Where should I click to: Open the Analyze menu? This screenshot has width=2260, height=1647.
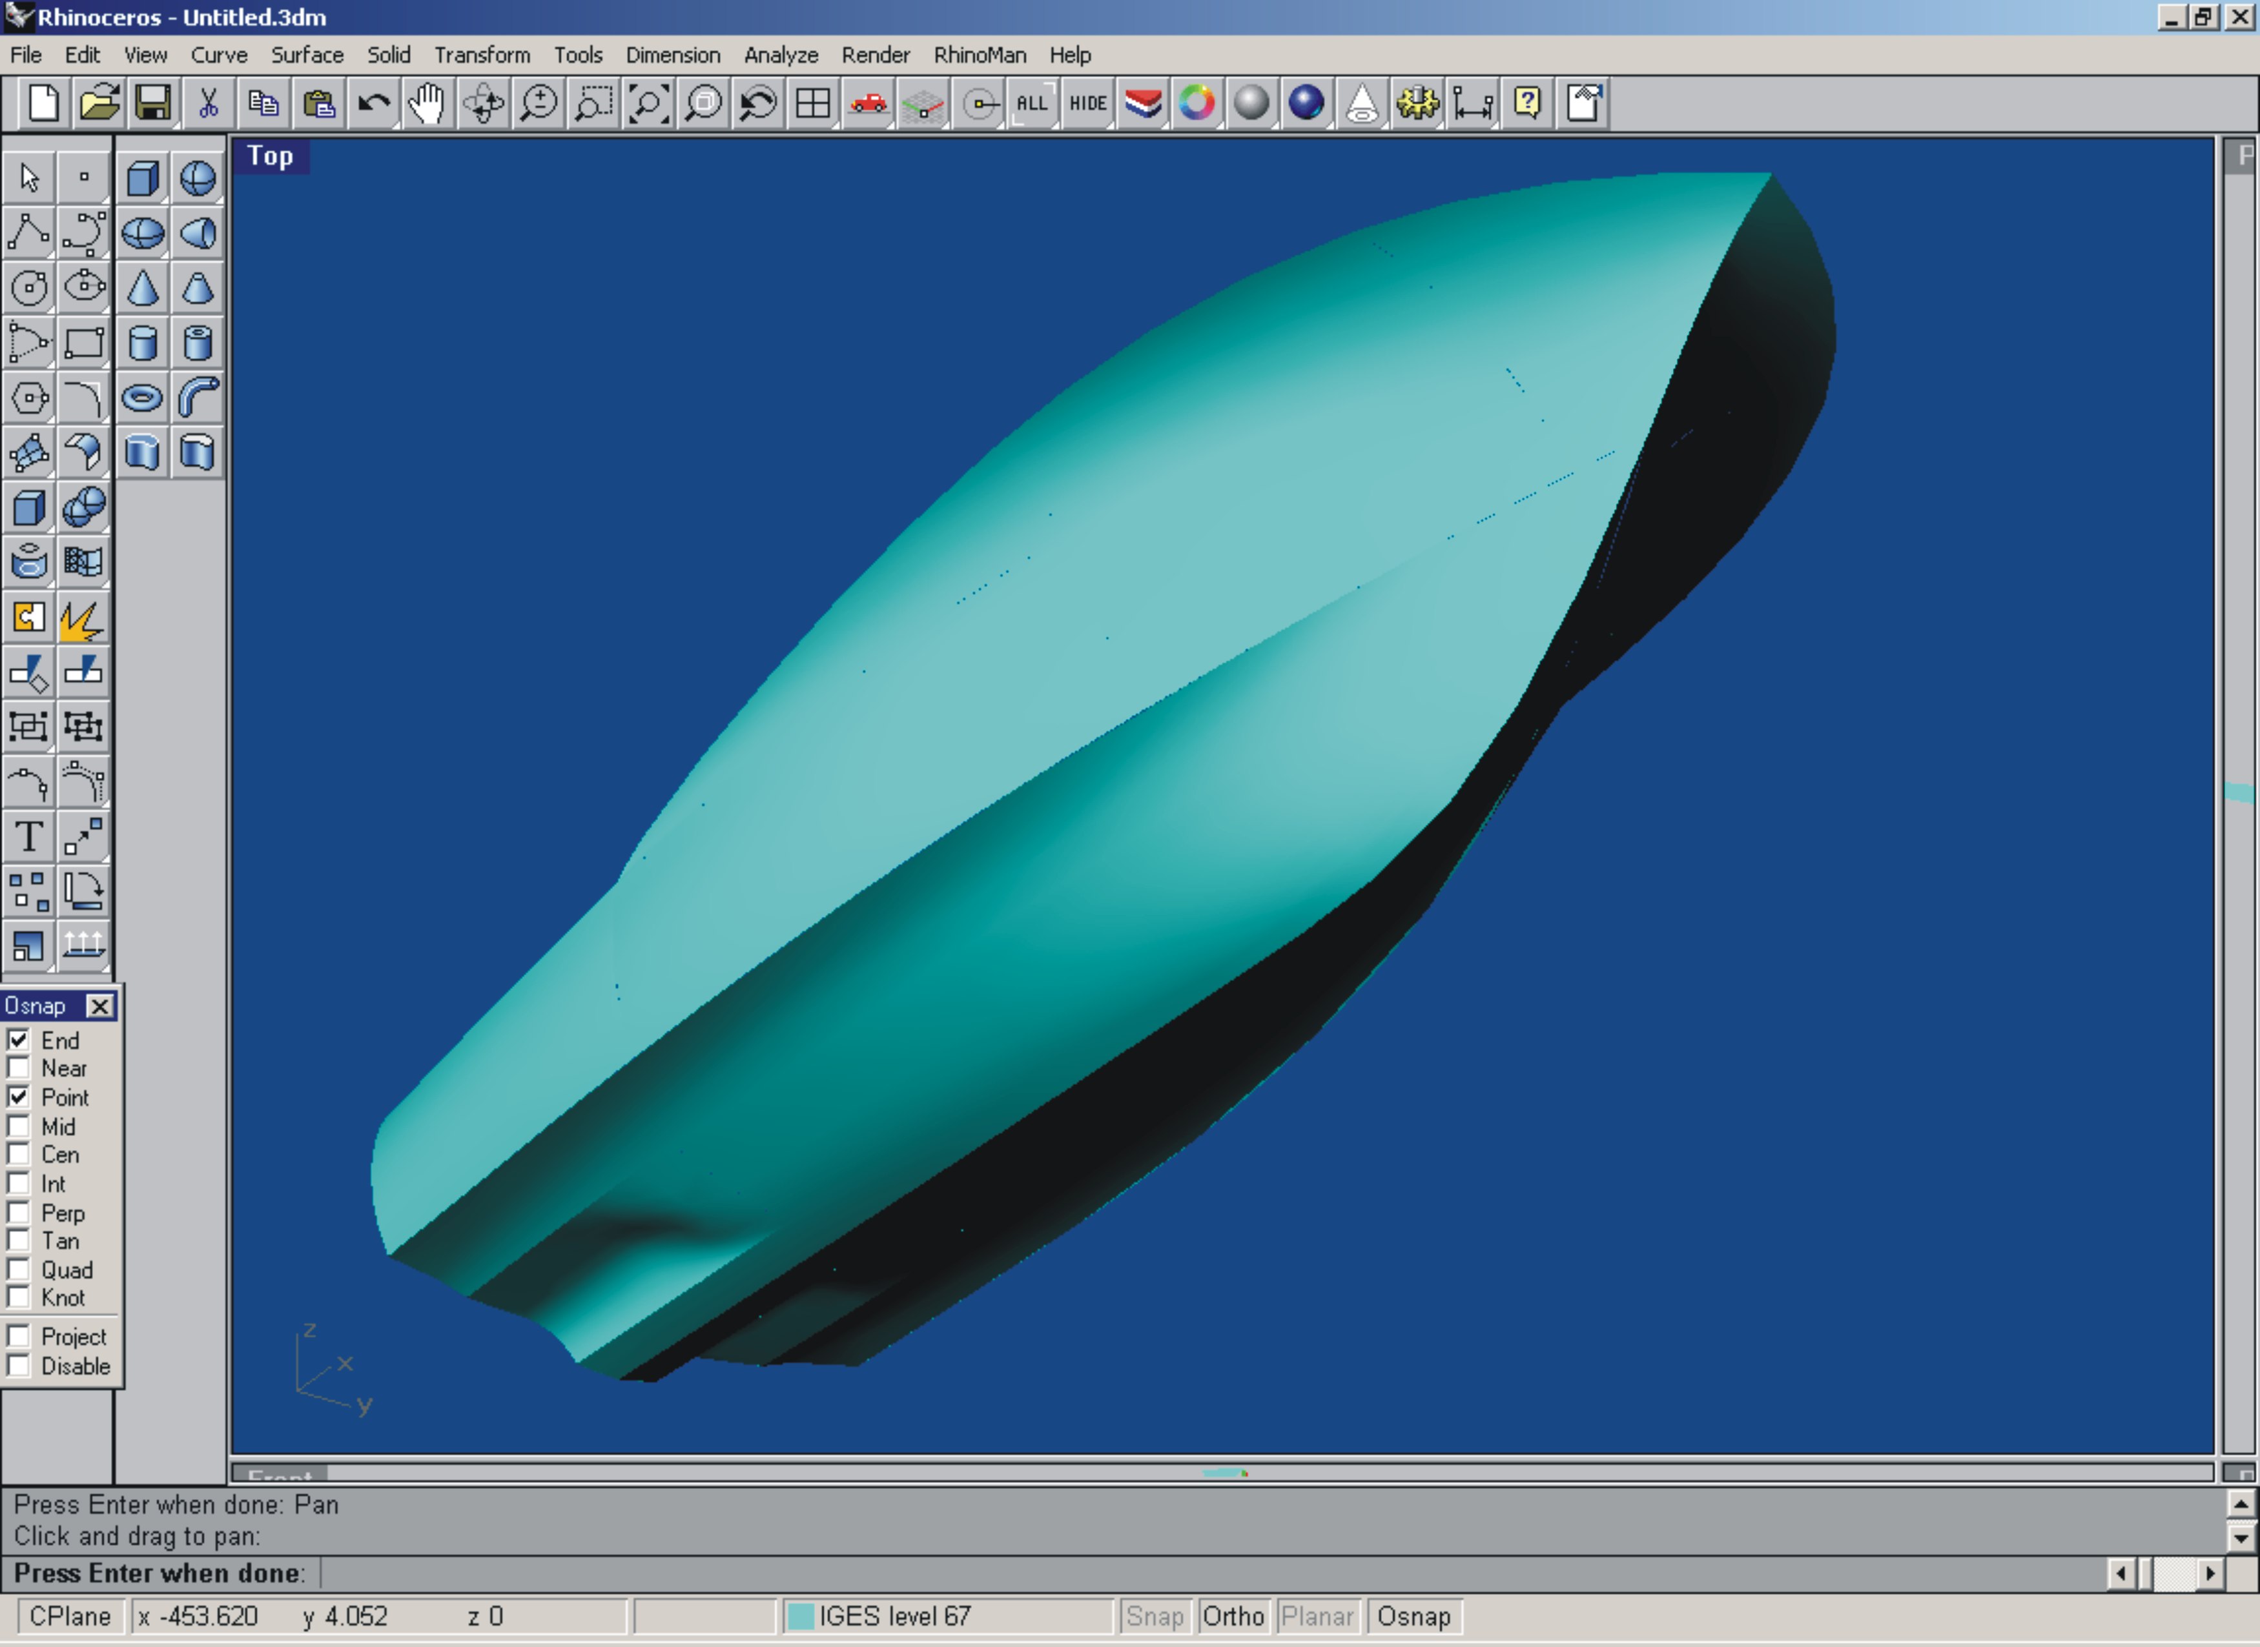point(780,55)
